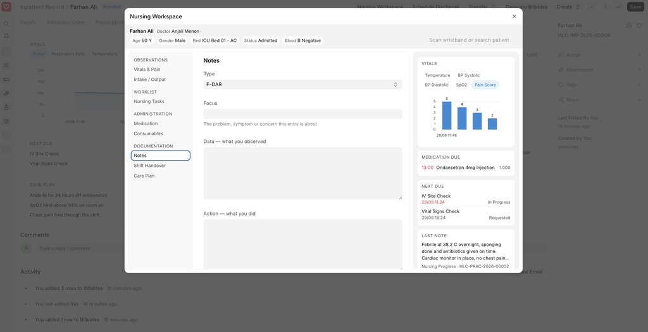Click Nursing Progress HLC-PRAC-2026-00002 reference
Screen dimensions: 648x332
tap(465, 266)
